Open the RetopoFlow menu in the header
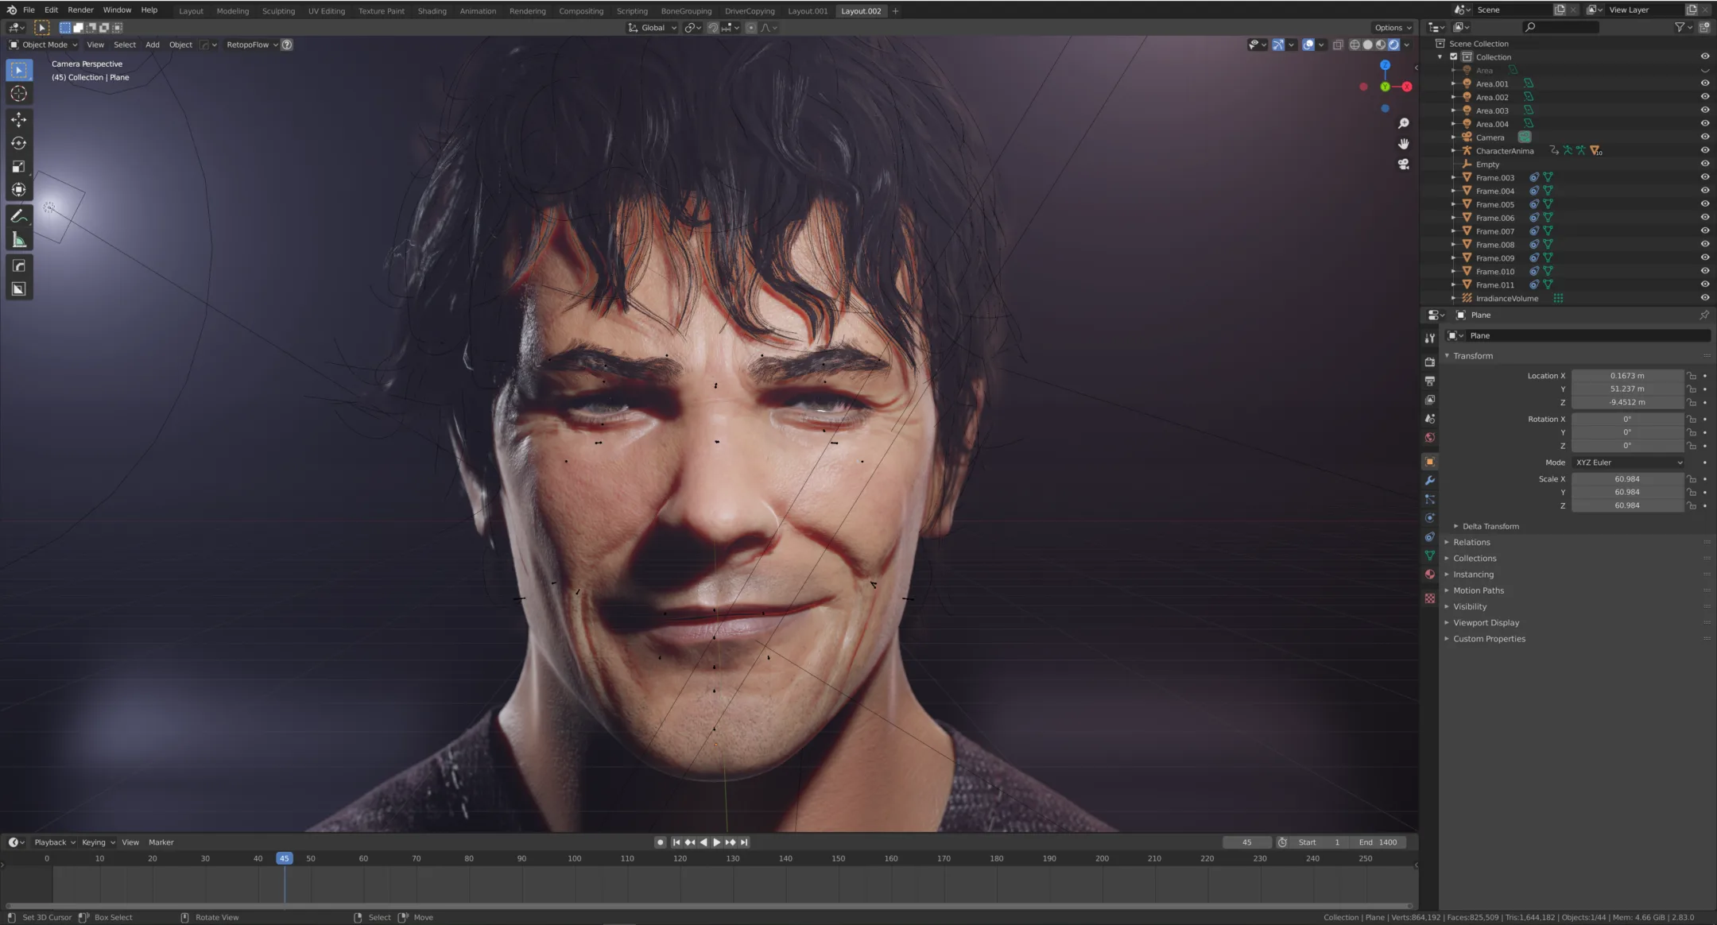 (250, 45)
